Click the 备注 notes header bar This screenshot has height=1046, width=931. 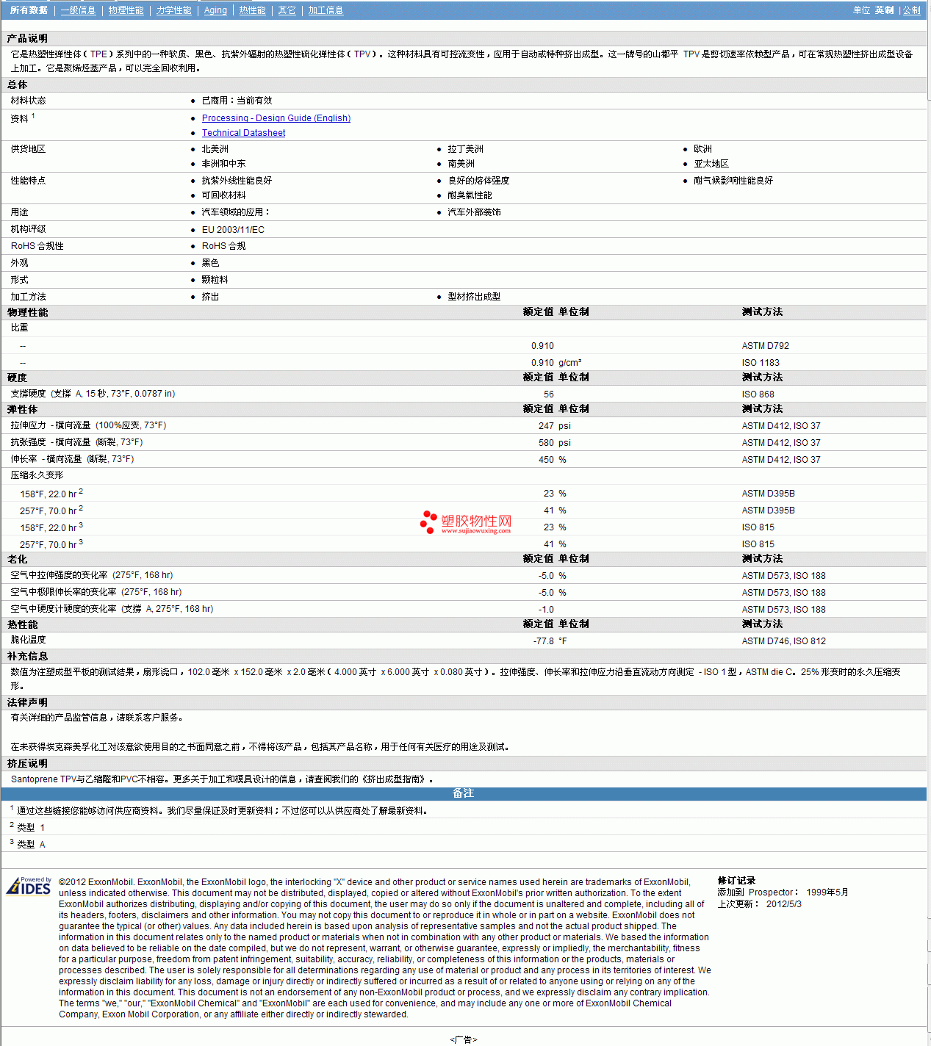tap(464, 793)
